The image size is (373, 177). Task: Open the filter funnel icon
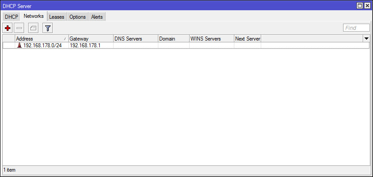[x=47, y=28]
